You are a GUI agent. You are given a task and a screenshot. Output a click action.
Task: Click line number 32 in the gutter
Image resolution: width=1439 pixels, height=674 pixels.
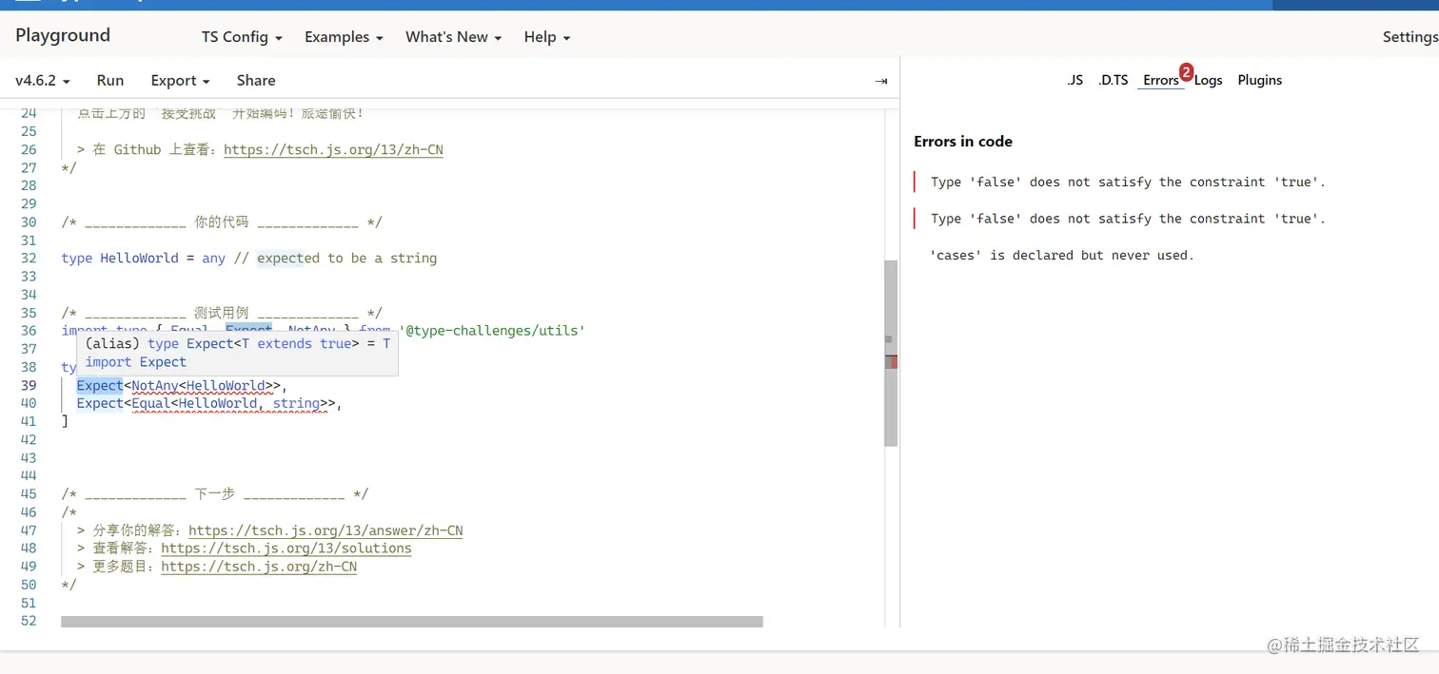29,259
